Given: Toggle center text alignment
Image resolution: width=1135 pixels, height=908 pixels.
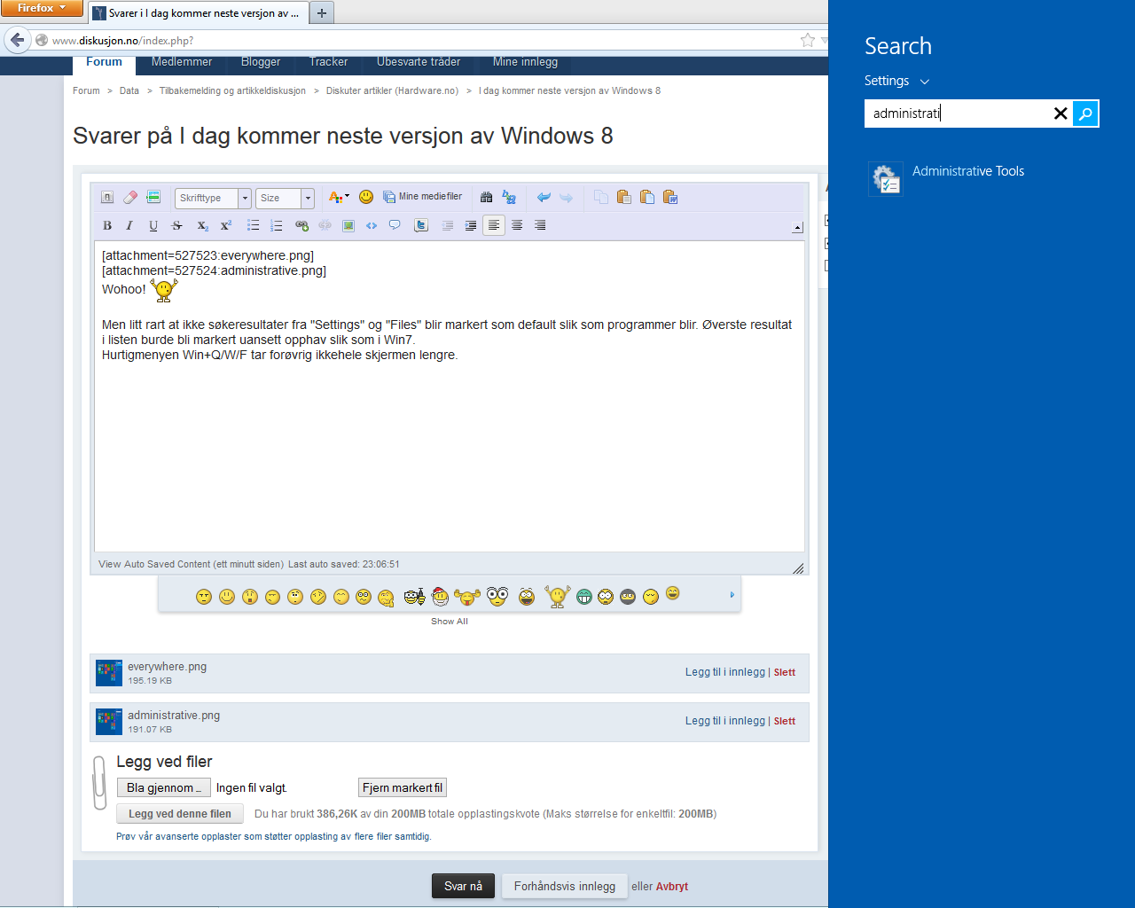Looking at the screenshot, I should click(517, 225).
